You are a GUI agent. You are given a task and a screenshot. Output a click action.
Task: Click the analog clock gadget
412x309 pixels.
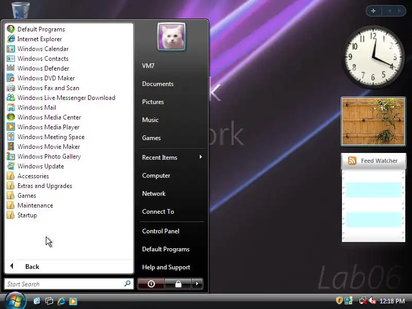click(373, 57)
